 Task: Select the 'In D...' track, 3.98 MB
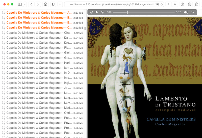(x=43, y=73)
